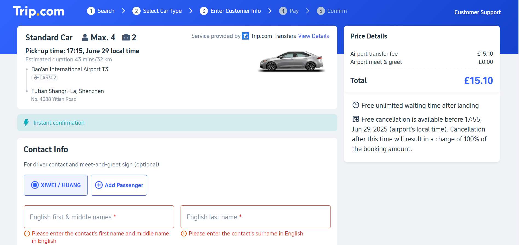The image size is (519, 245).
Task: Select step 3 Enter Customer Info
Action: coord(230,11)
